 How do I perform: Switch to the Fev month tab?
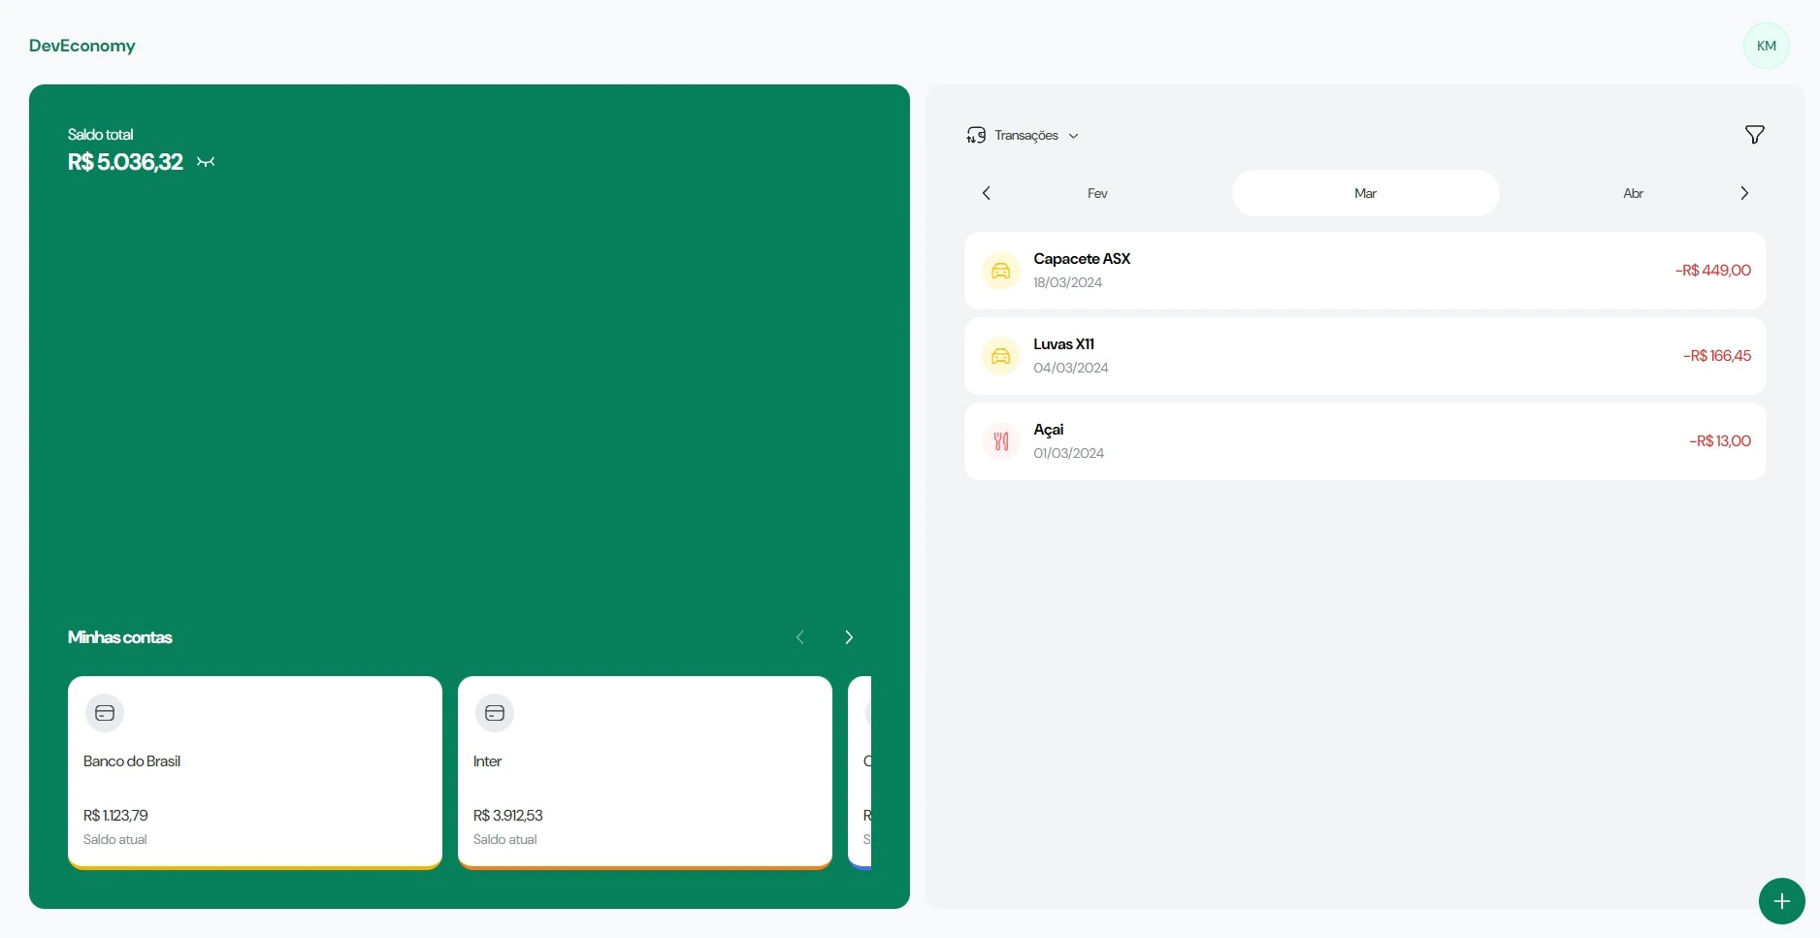(x=1097, y=193)
